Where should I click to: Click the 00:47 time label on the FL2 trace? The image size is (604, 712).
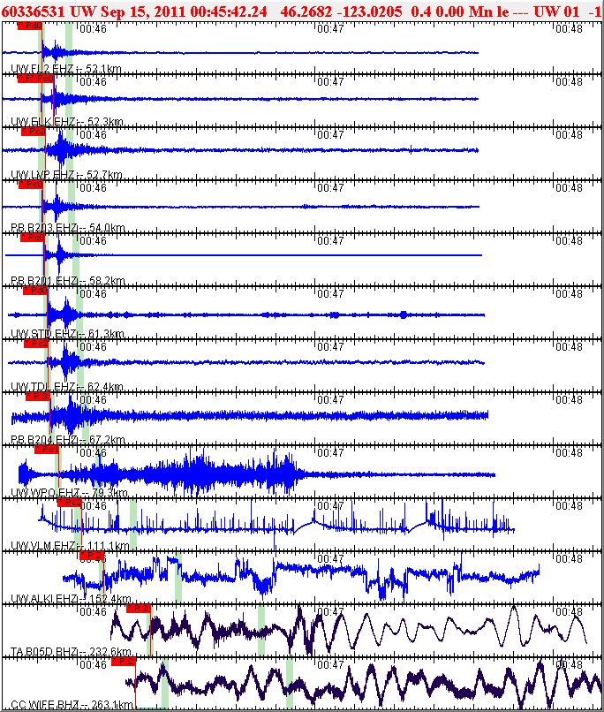point(330,28)
